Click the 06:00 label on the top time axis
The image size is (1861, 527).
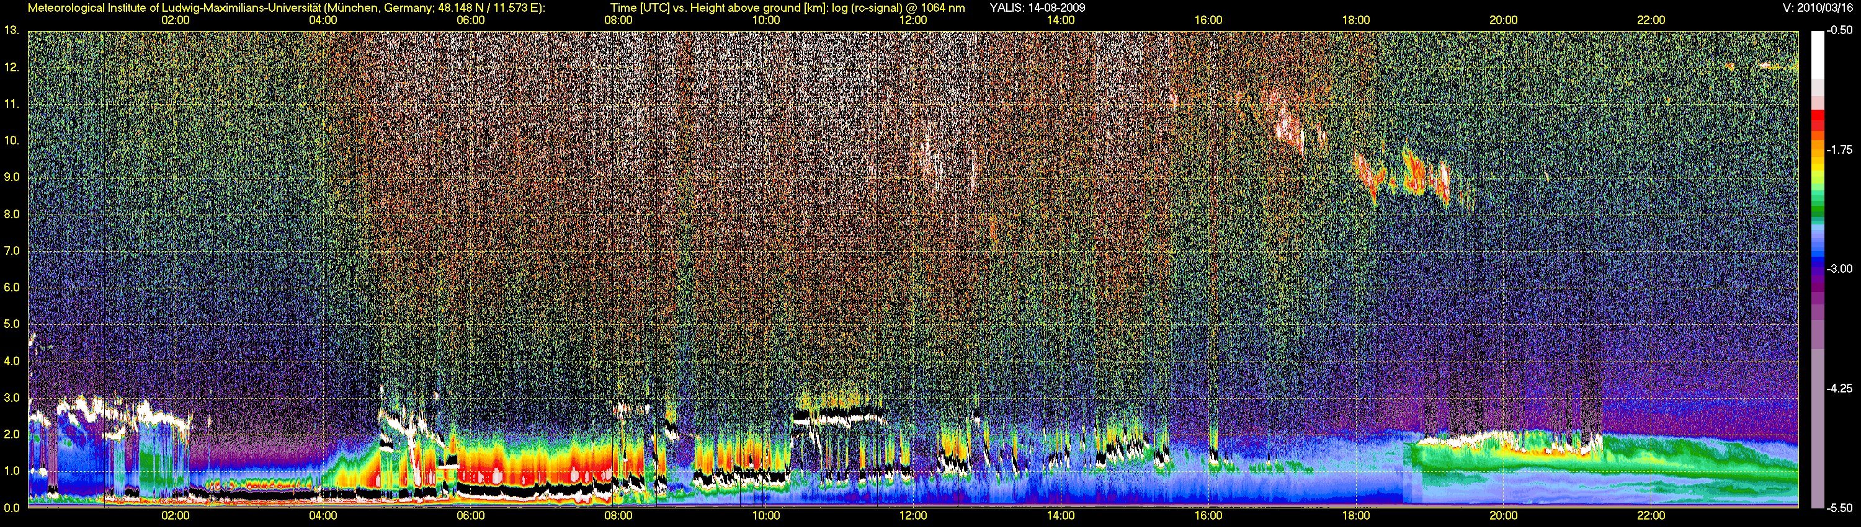tap(470, 20)
